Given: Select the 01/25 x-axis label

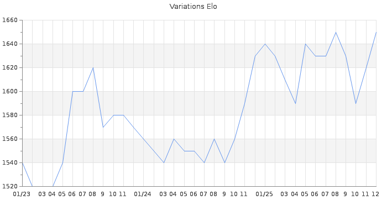Looking at the screenshot, I should click(264, 194).
